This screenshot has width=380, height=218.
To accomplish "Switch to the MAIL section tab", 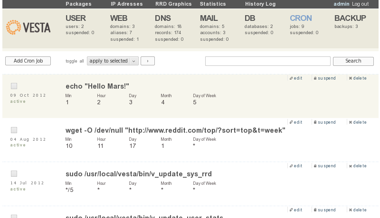I will click(209, 18).
